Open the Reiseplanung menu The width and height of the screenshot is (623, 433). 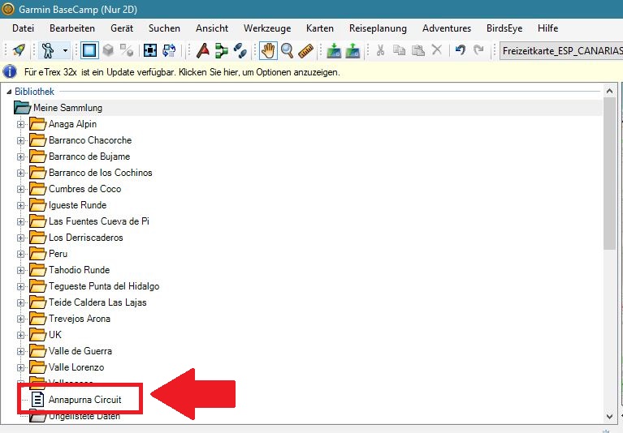click(378, 28)
